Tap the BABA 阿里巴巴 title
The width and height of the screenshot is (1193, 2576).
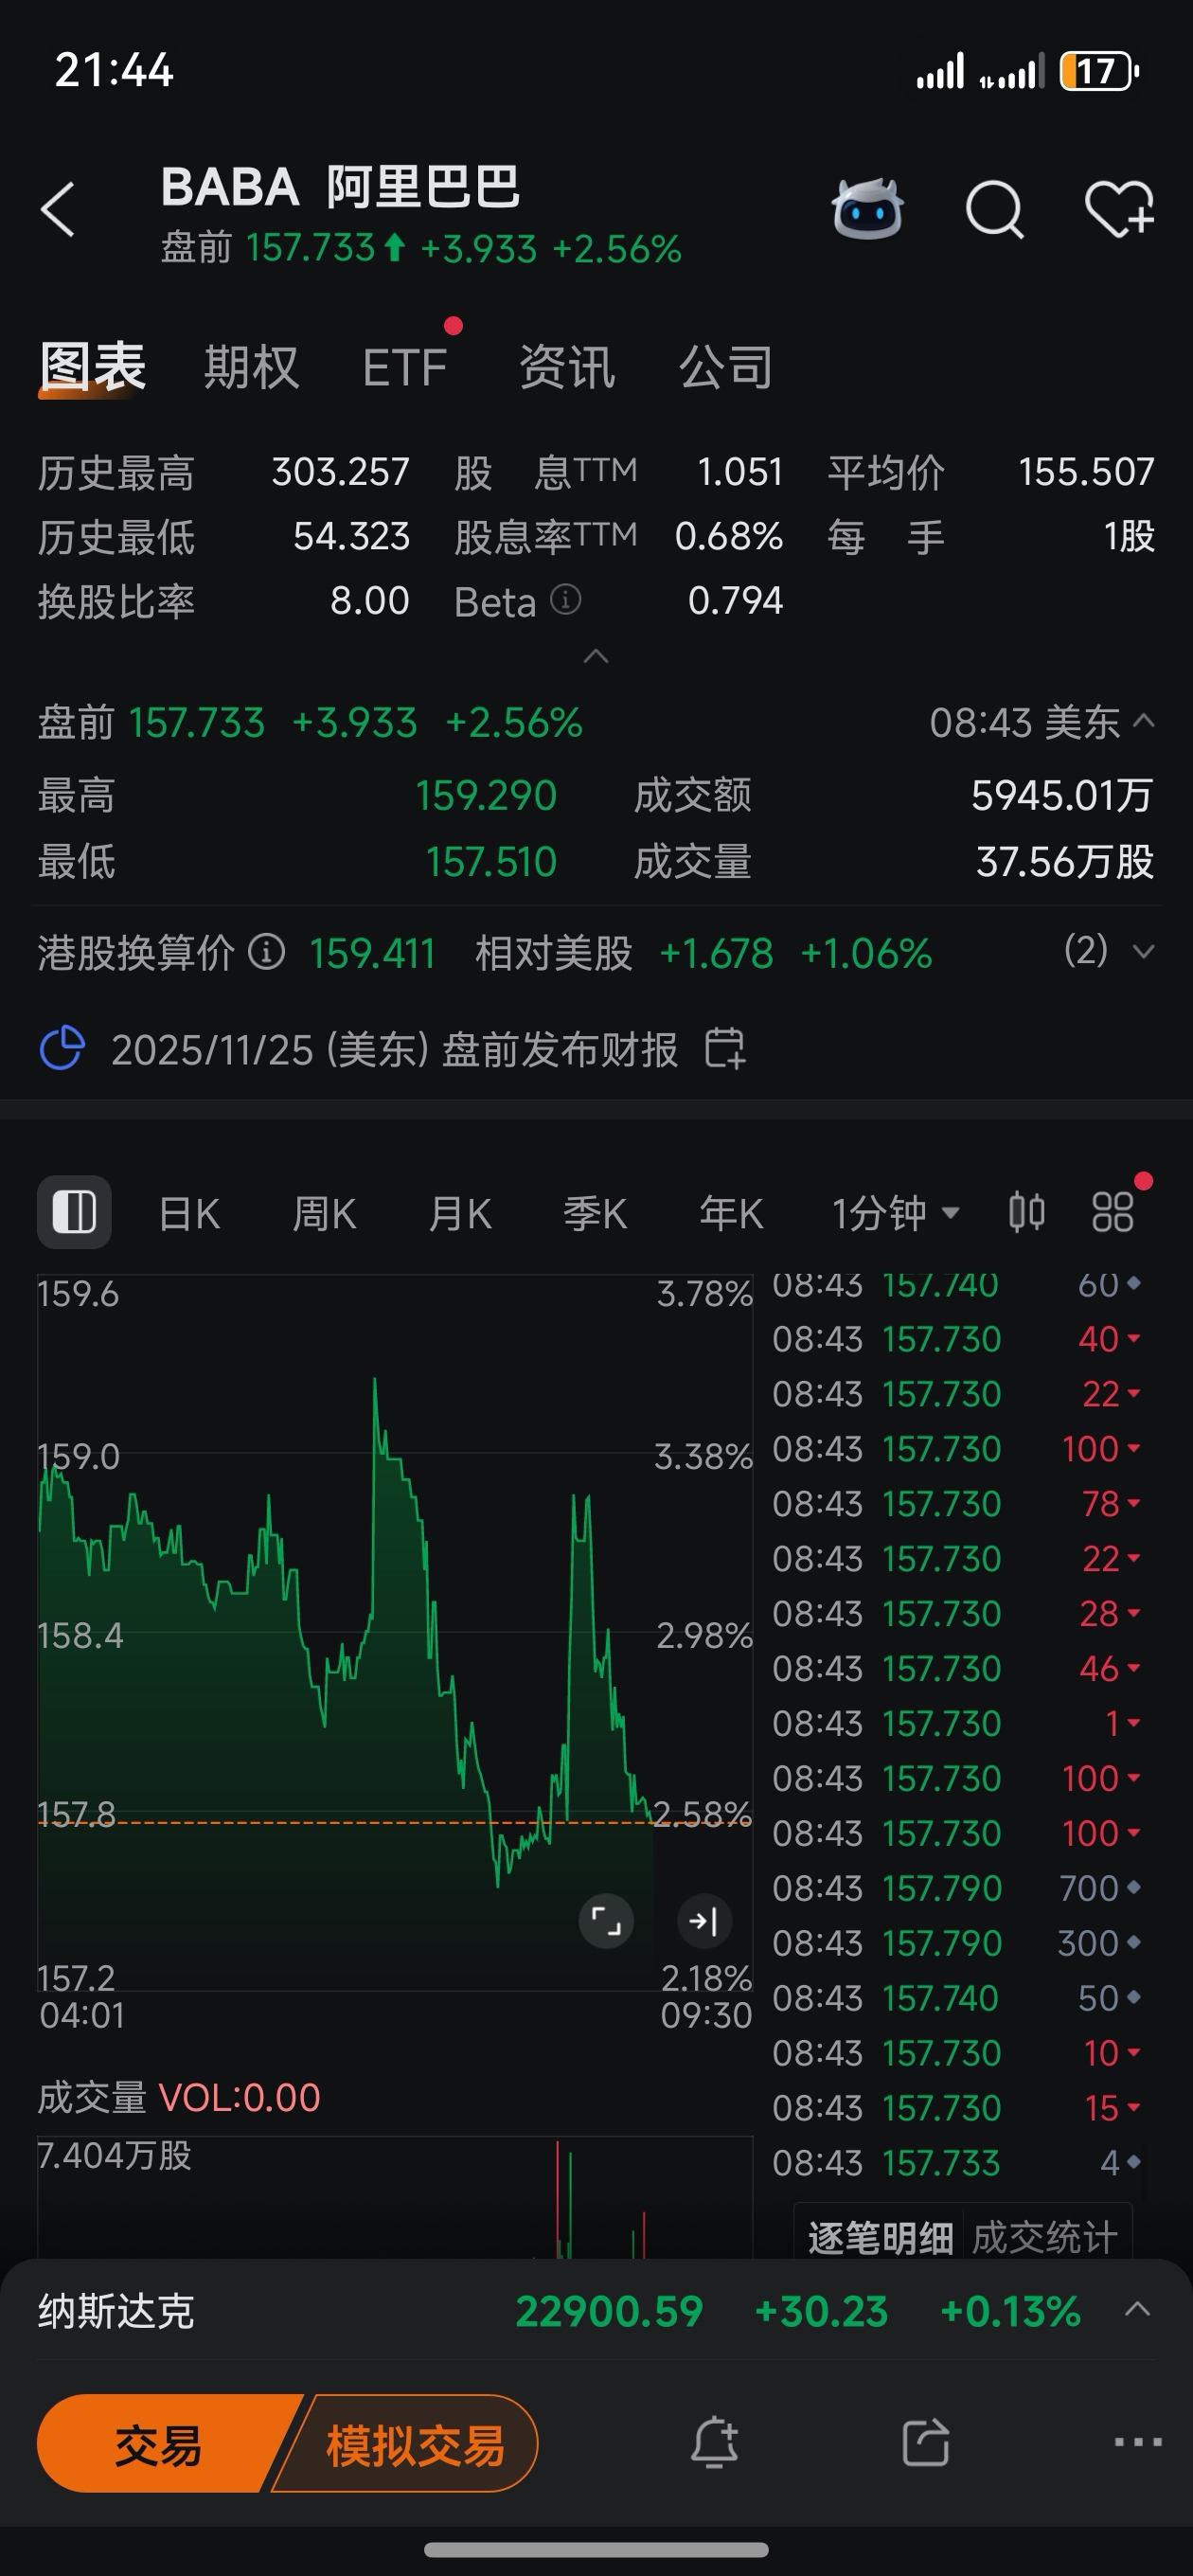click(x=340, y=186)
